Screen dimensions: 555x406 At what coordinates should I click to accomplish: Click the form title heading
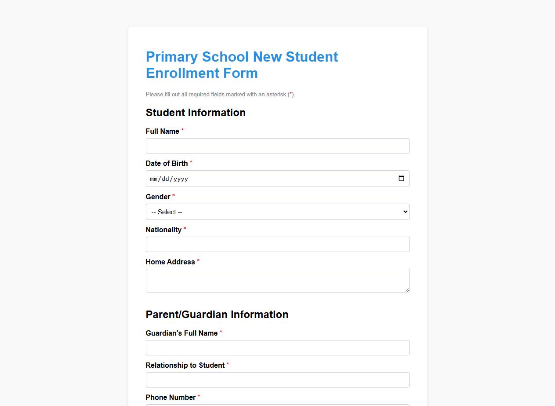coord(242,65)
